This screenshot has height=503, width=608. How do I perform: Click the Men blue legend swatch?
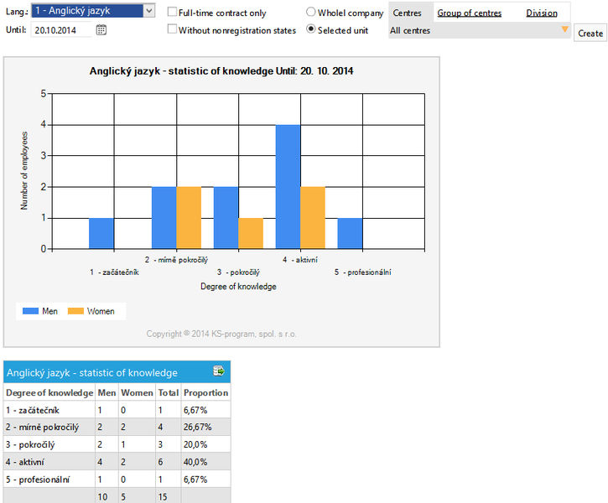(30, 311)
